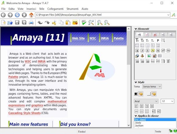Viewport: 177px width, 134px height.
Task: Create a new document
Action: coord(3,22)
